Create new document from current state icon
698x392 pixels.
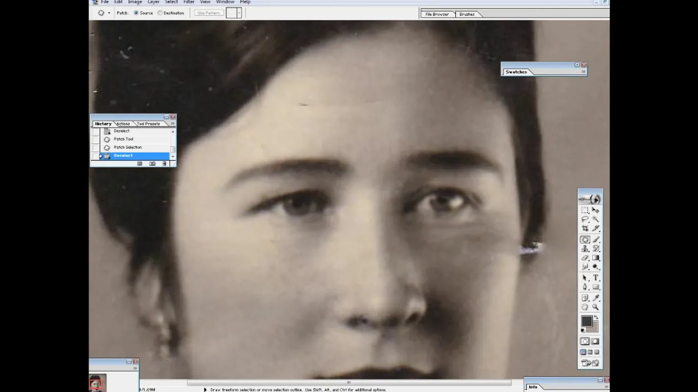(140, 163)
